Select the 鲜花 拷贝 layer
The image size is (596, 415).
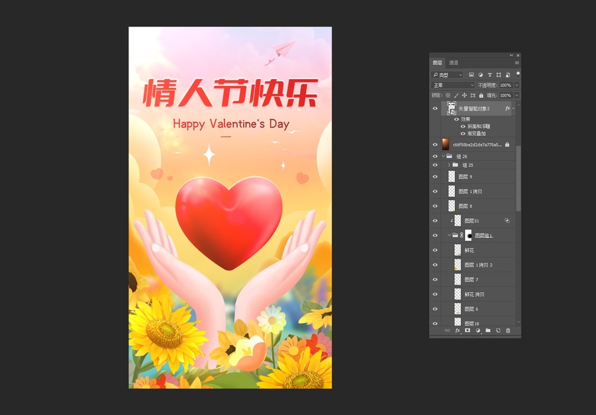(478, 294)
